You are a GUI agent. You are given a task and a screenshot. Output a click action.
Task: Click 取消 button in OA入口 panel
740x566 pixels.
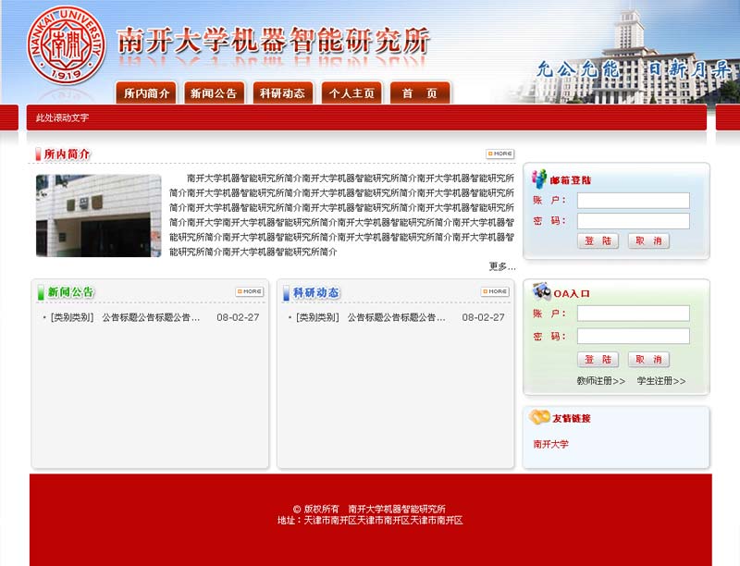pos(648,360)
